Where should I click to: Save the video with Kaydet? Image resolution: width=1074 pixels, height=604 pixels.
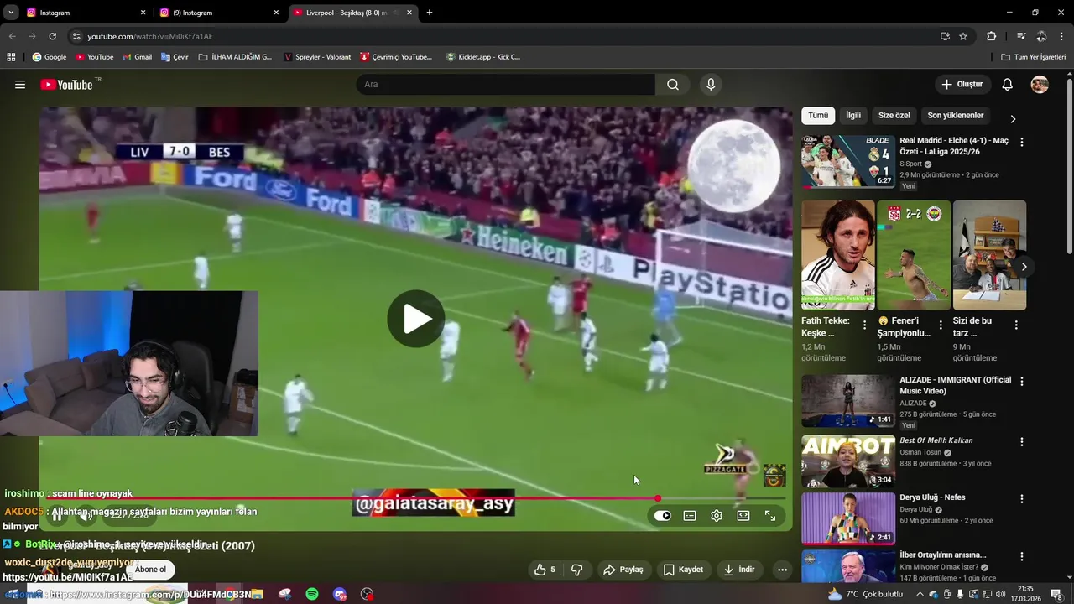(x=683, y=570)
